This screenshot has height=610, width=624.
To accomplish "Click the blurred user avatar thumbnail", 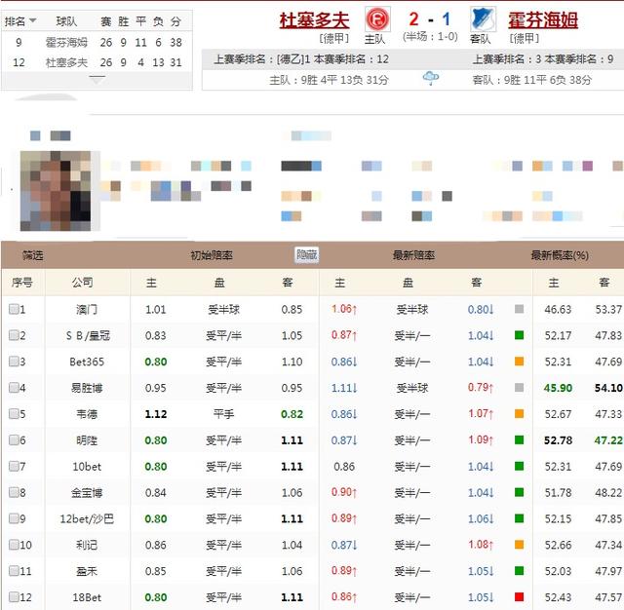I will 56,187.
